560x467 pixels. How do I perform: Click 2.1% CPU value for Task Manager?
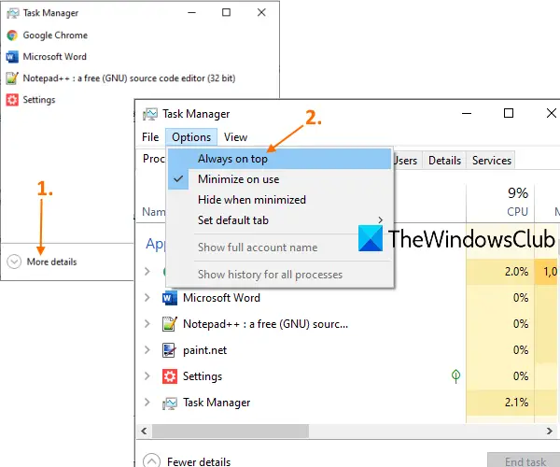(516, 403)
